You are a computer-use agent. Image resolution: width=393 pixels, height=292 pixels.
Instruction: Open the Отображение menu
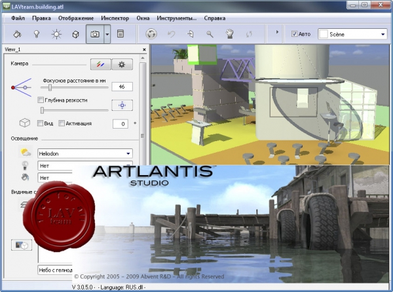[x=76, y=18]
